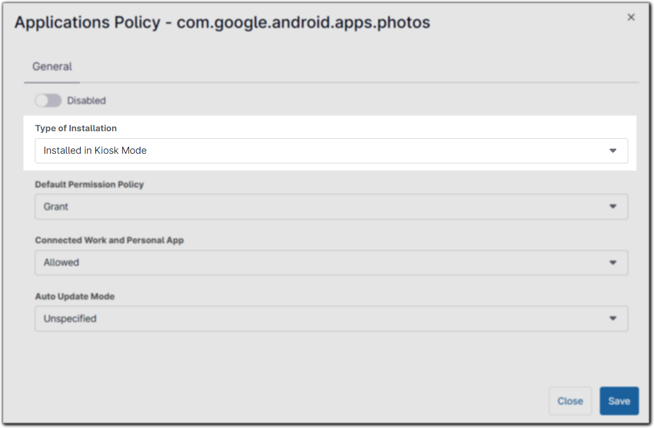This screenshot has width=654, height=428.
Task: Open the dropdown showing "Grant"
Action: pyautogui.click(x=322, y=207)
